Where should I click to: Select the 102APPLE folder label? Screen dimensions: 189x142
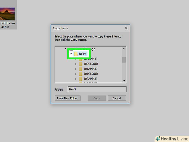(x=90, y=79)
